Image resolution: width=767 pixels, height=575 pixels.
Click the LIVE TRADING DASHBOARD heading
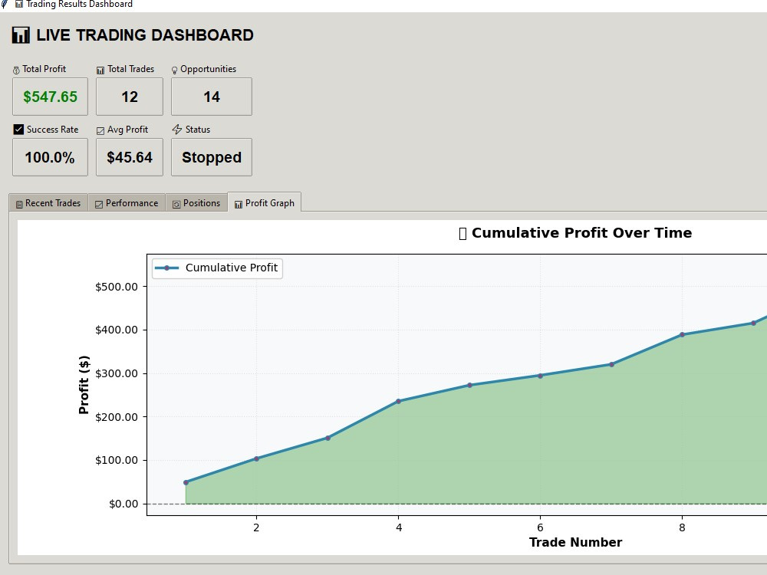145,35
